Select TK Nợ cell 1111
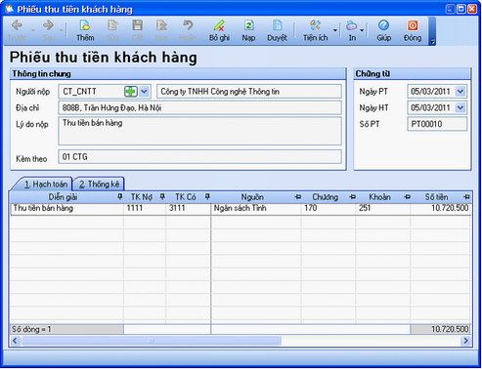Viewport: 482px width, 369px height. click(145, 208)
